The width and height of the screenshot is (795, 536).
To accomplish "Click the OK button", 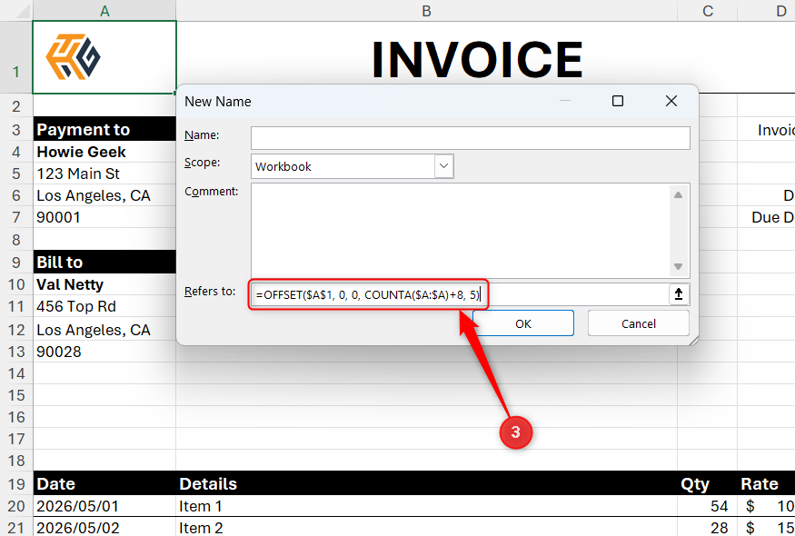I will tap(523, 323).
